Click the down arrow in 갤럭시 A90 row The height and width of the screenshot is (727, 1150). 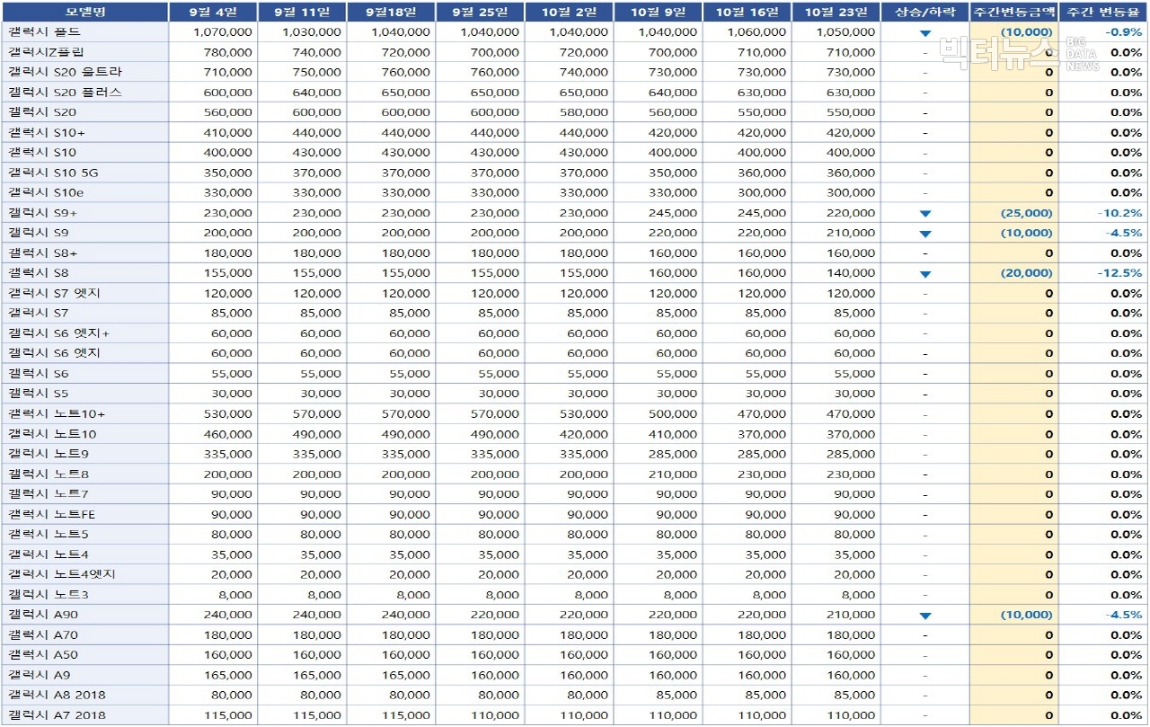click(x=925, y=616)
